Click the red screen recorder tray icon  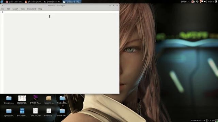pos(193,2)
